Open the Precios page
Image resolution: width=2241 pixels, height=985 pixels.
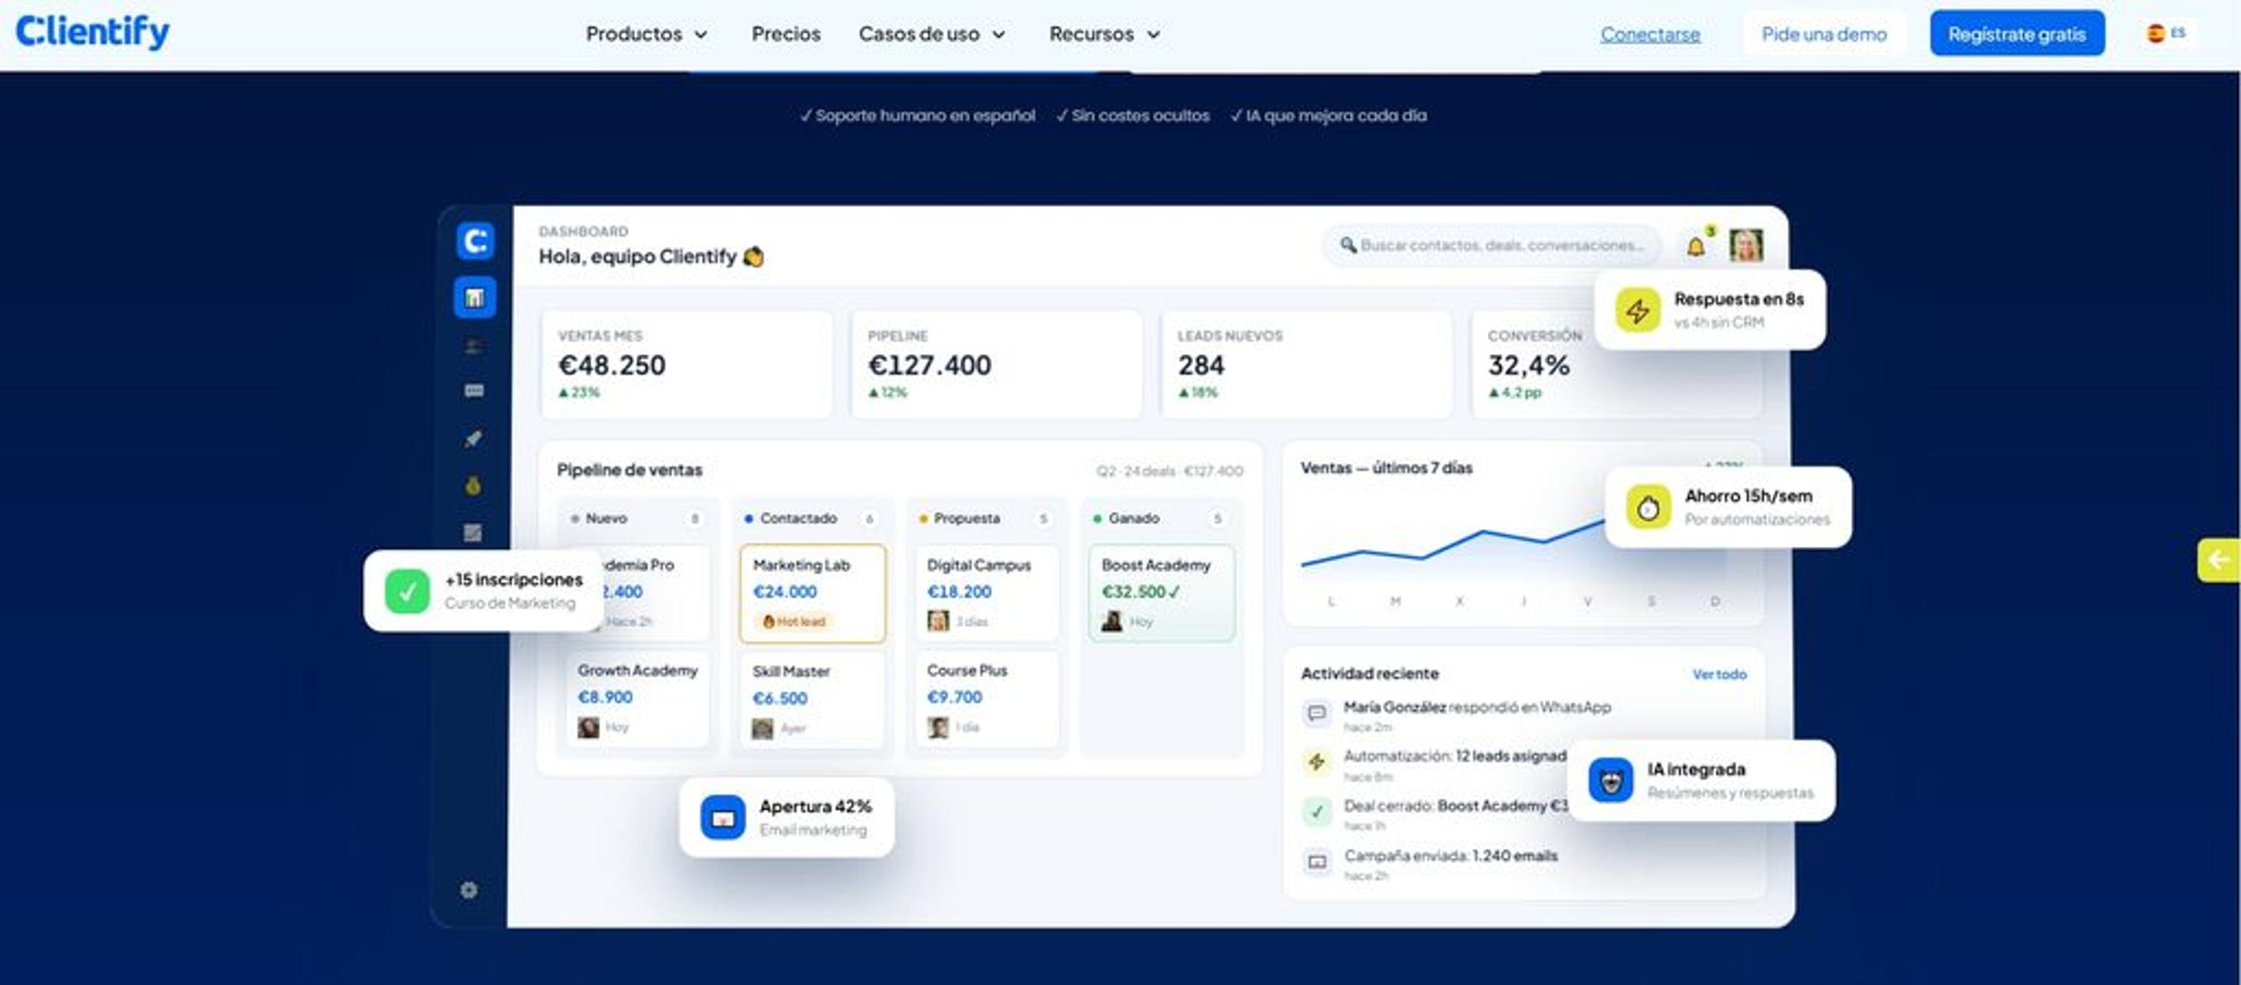(x=786, y=34)
